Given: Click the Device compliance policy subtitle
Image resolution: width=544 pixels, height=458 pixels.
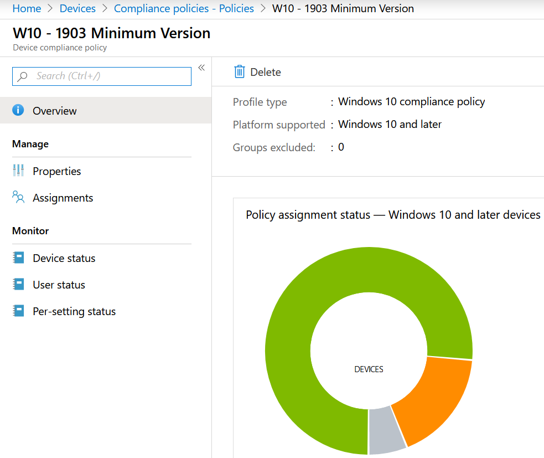Looking at the screenshot, I should [x=60, y=48].
